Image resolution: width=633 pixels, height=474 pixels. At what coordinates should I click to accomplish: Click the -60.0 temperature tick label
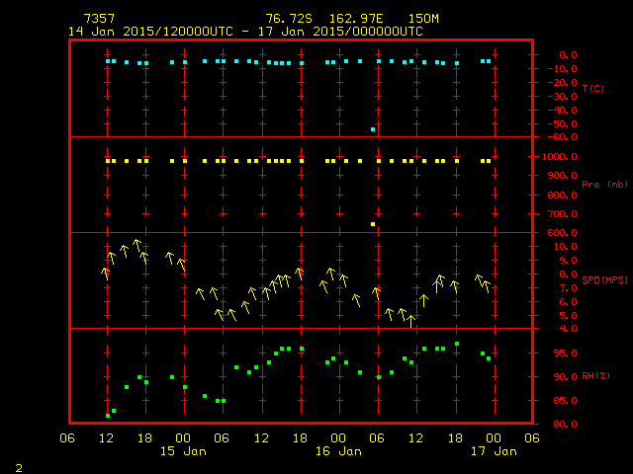560,137
